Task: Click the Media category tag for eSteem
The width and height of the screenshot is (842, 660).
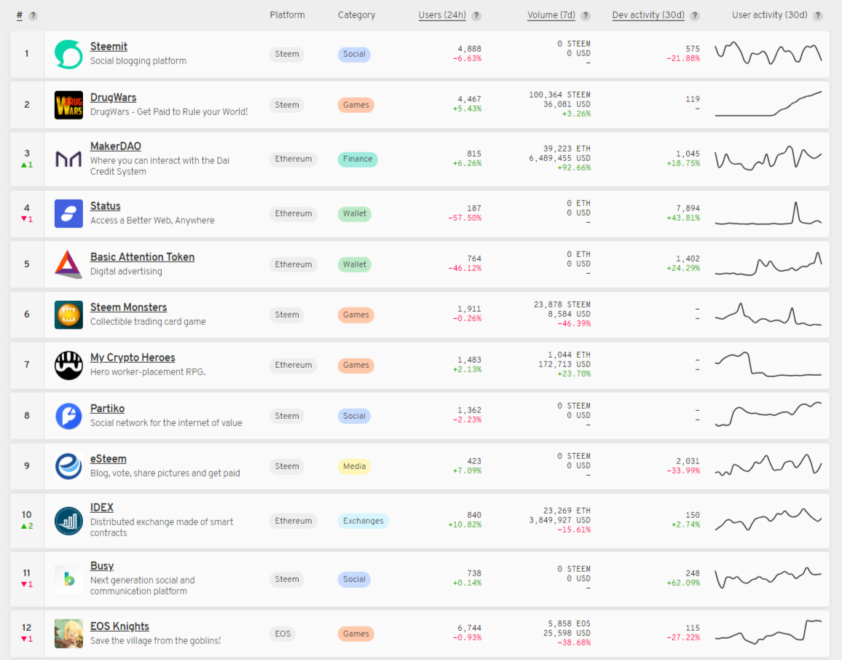Action: tap(355, 467)
